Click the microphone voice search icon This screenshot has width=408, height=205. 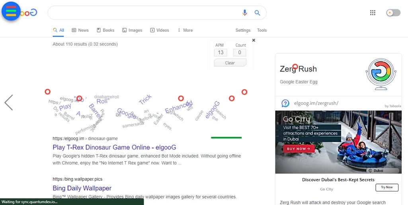(244, 13)
